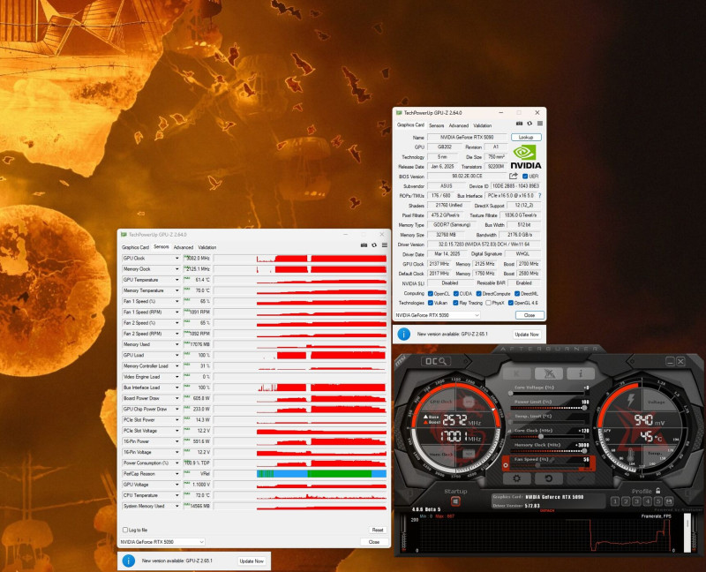The image size is (706, 572).
Task: Click the blue info icon under Sensors window
Action: [129, 561]
